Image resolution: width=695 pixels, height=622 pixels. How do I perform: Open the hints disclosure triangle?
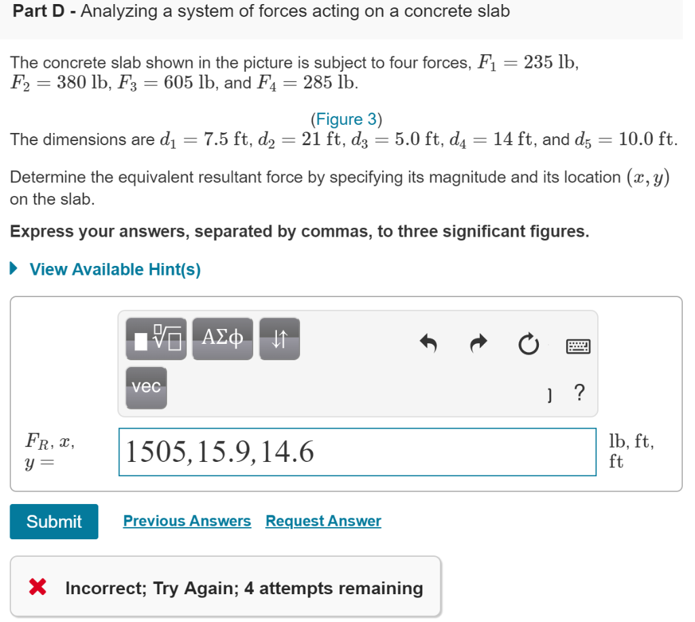[16, 269]
